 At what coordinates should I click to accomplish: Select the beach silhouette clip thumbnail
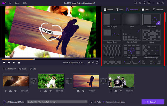pos(86,81)
